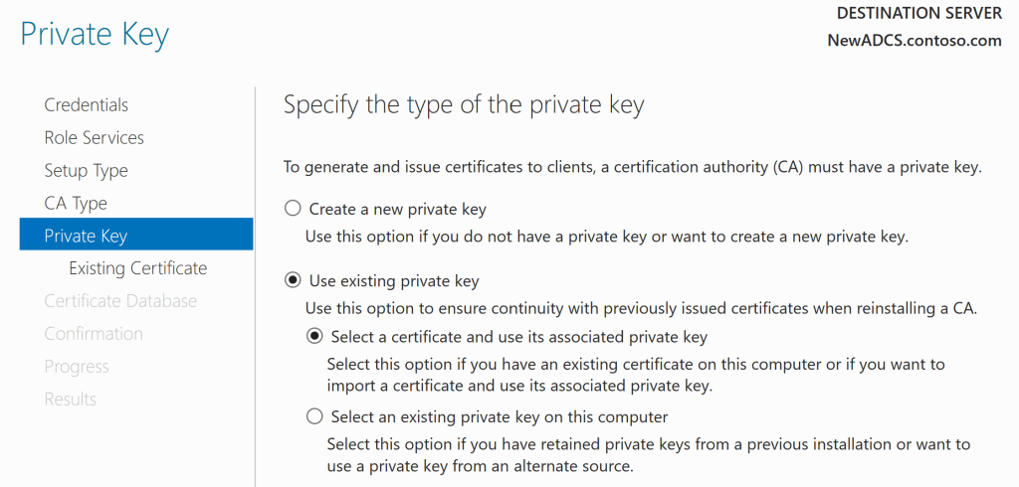Enable "Select an existing private key on this computer"
This screenshot has height=487, width=1019.
314,416
